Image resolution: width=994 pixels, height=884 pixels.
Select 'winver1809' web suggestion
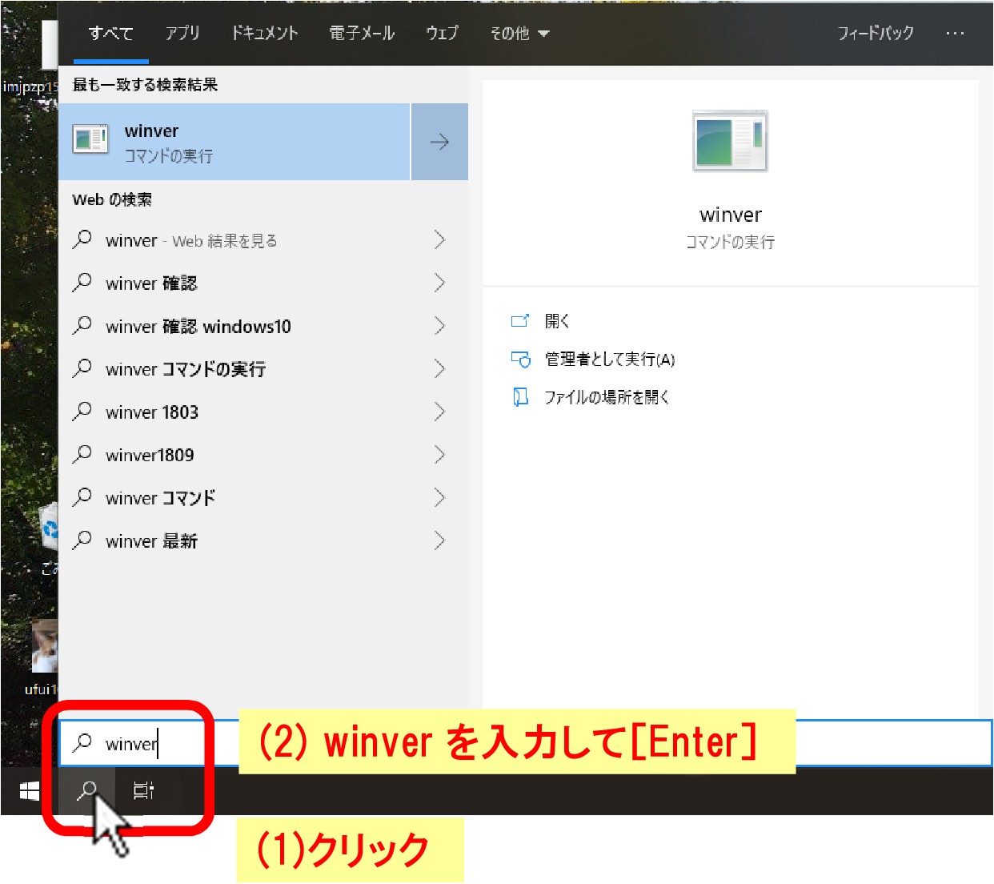tap(263, 455)
